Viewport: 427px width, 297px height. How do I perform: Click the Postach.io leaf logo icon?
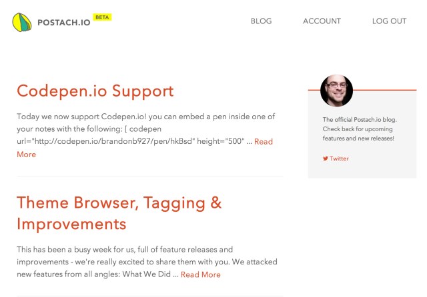coord(22,22)
